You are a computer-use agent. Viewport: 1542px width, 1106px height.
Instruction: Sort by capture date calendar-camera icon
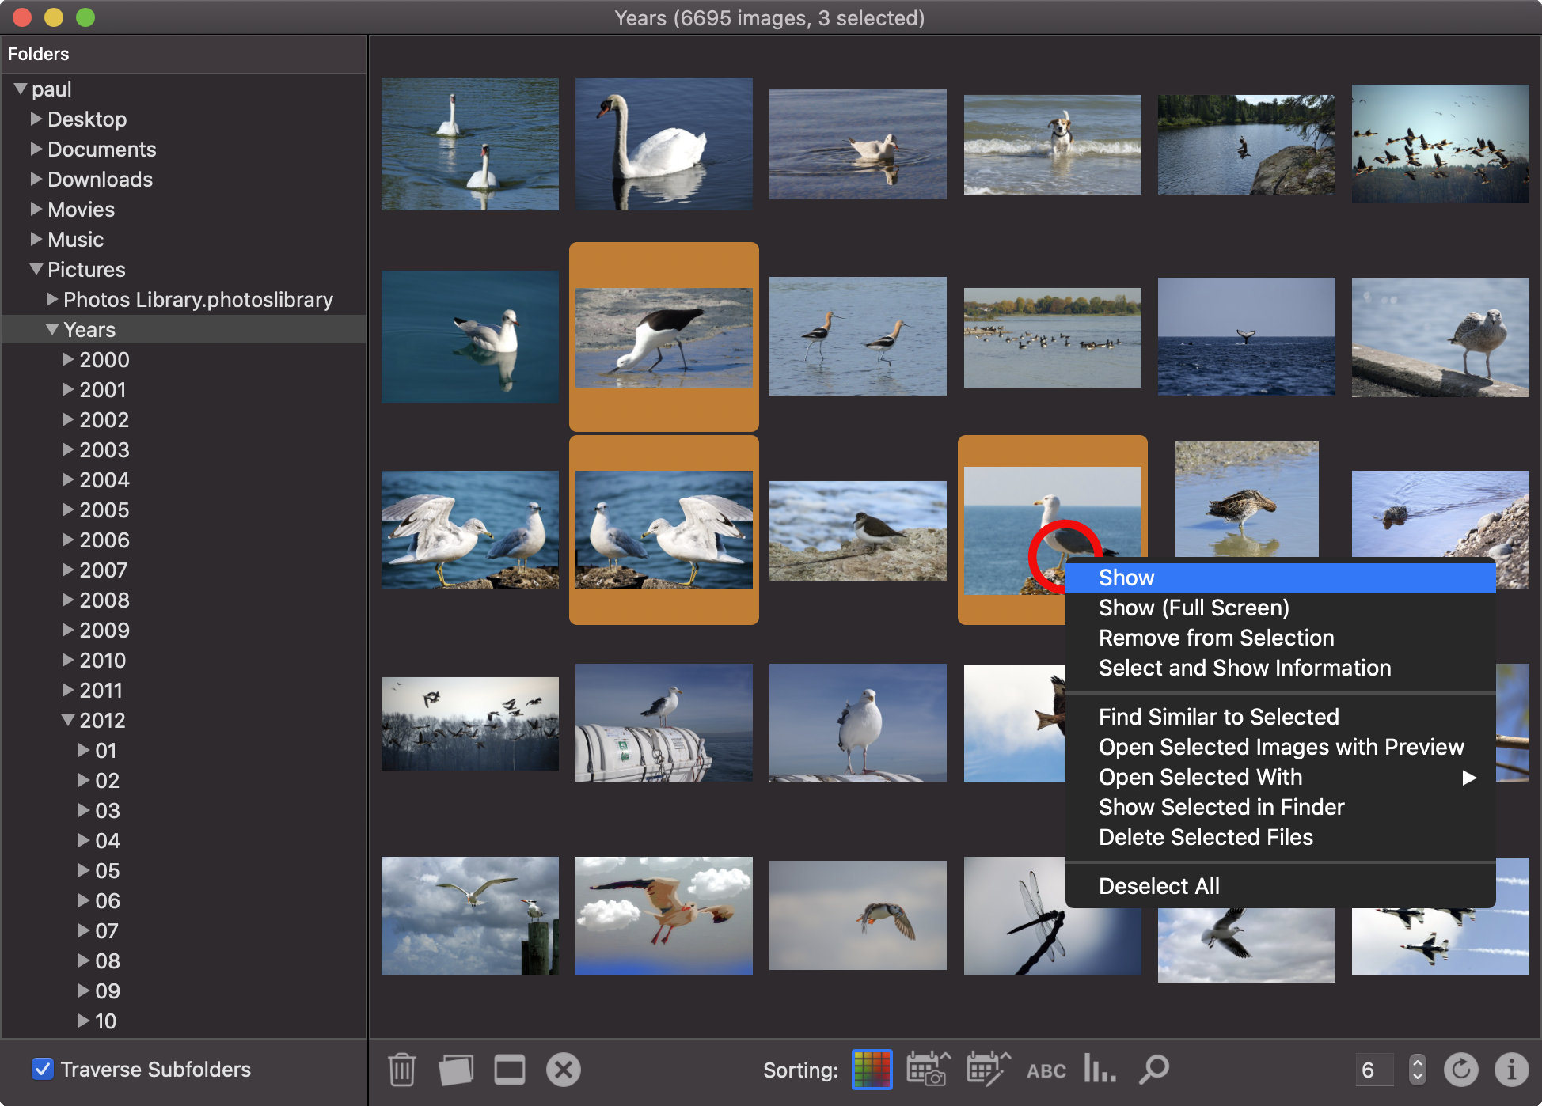[x=928, y=1069]
